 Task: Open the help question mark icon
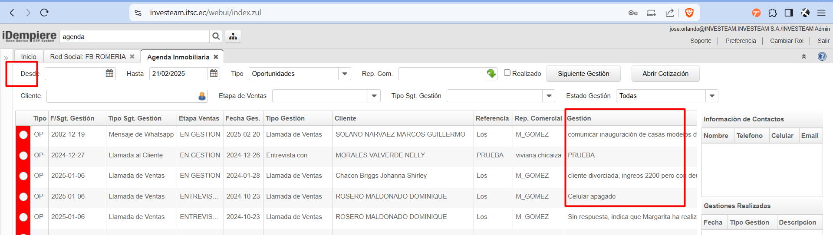822,56
